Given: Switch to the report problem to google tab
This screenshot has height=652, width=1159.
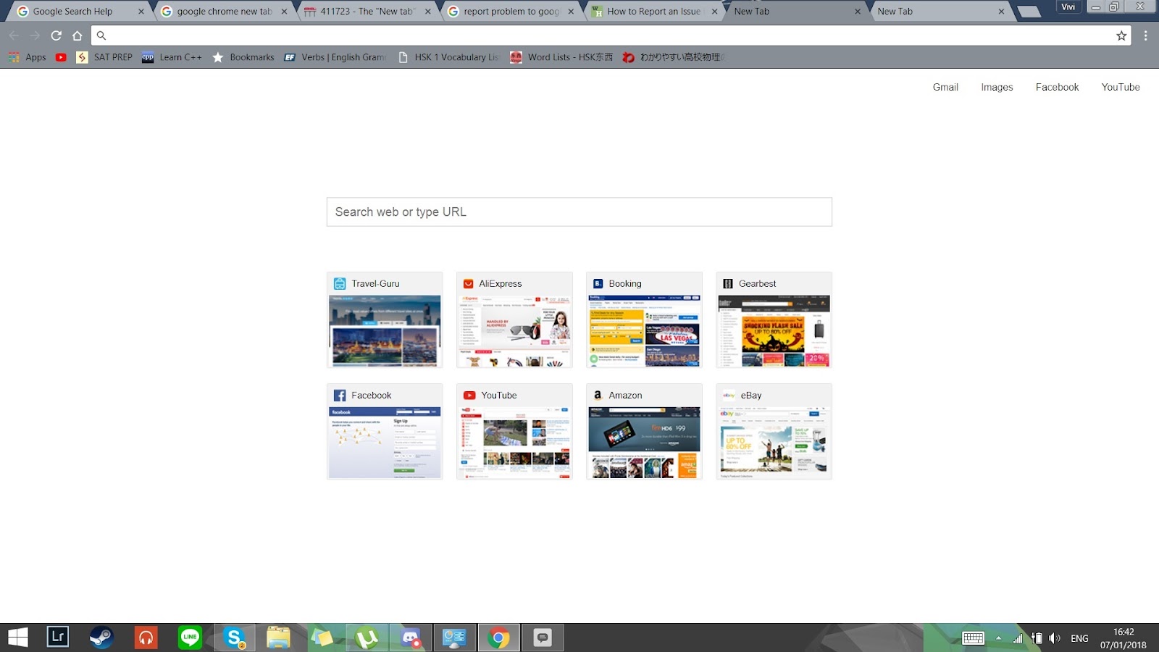Looking at the screenshot, I should pyautogui.click(x=510, y=12).
